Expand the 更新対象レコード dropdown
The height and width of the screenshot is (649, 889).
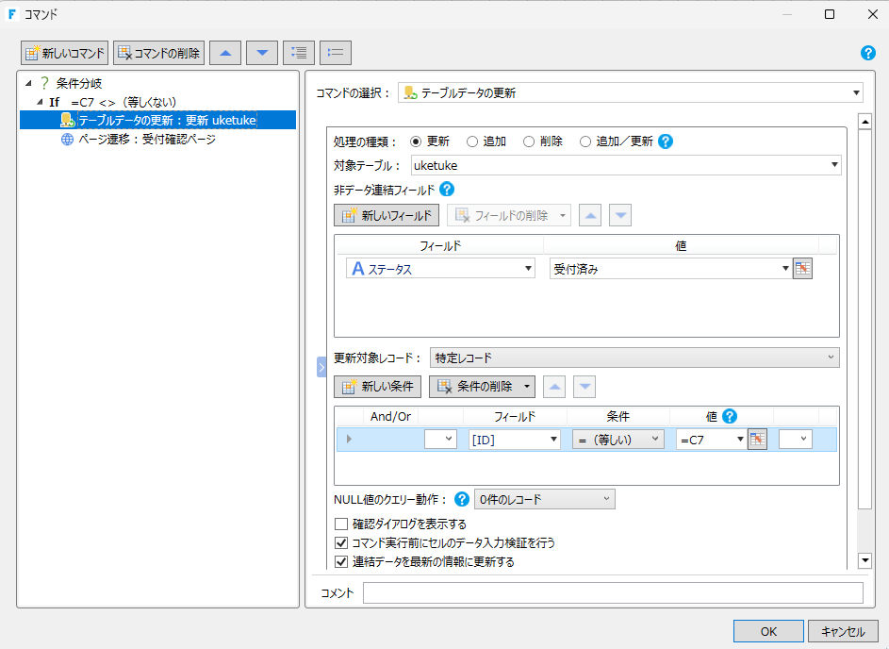[x=634, y=358]
